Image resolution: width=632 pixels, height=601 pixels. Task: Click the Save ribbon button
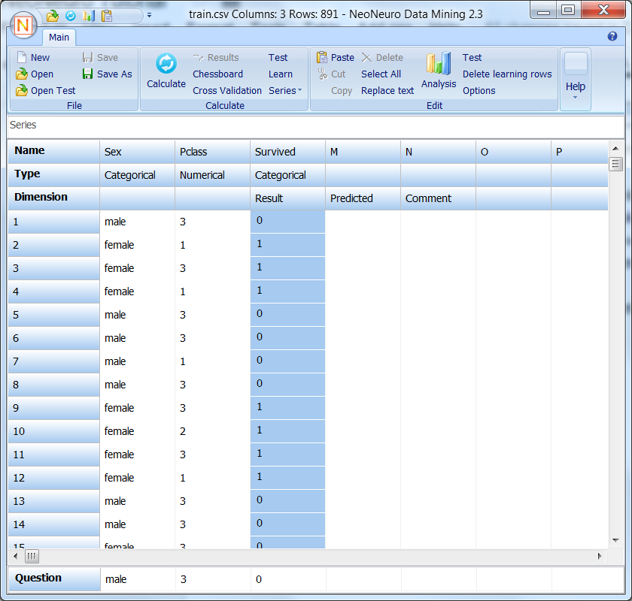[100, 58]
